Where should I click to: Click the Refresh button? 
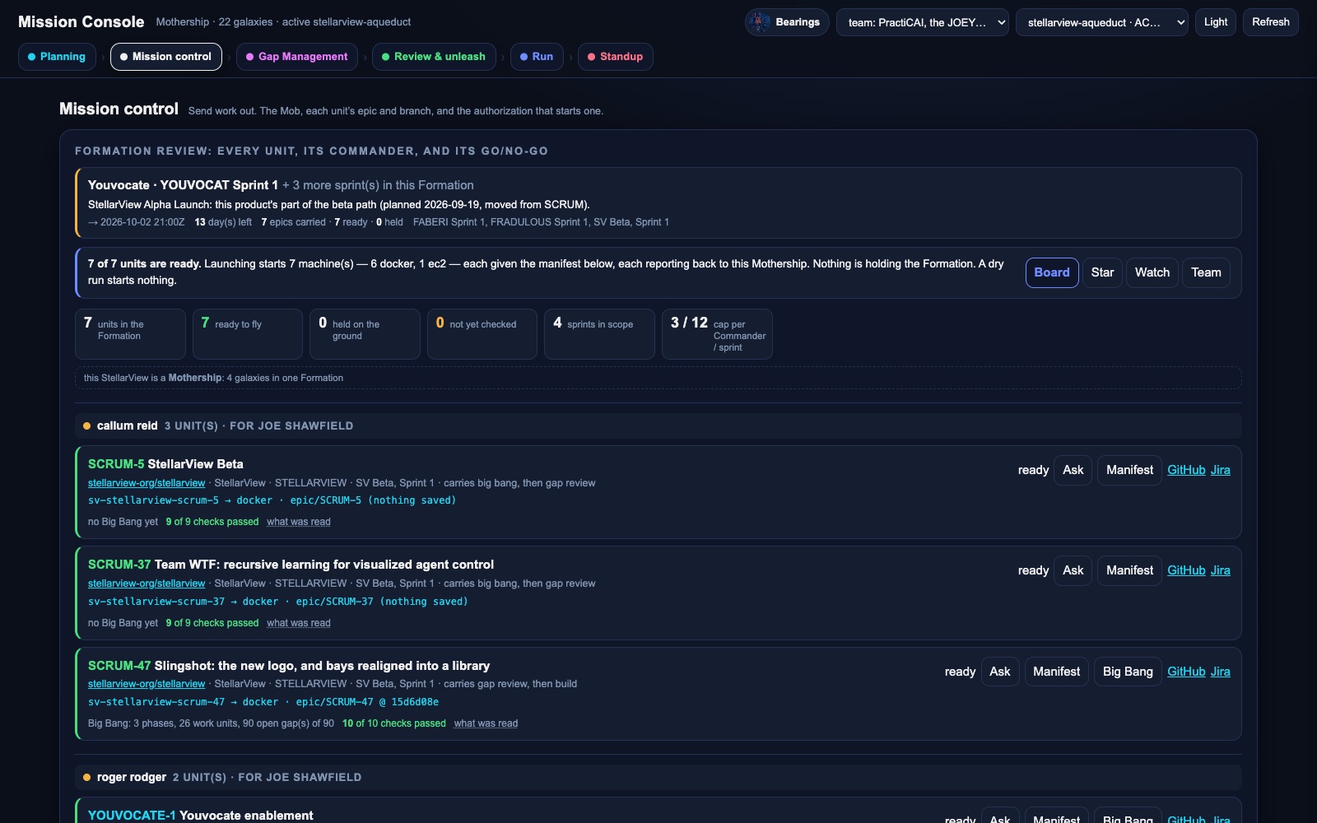[x=1271, y=22]
